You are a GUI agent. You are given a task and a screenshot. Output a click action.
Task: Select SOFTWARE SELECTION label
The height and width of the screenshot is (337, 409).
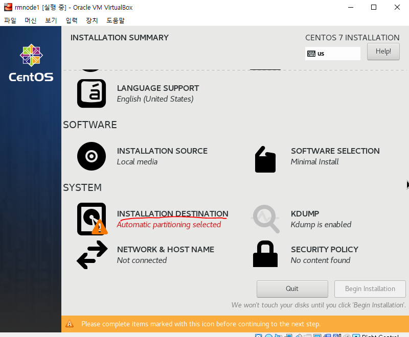coord(335,151)
